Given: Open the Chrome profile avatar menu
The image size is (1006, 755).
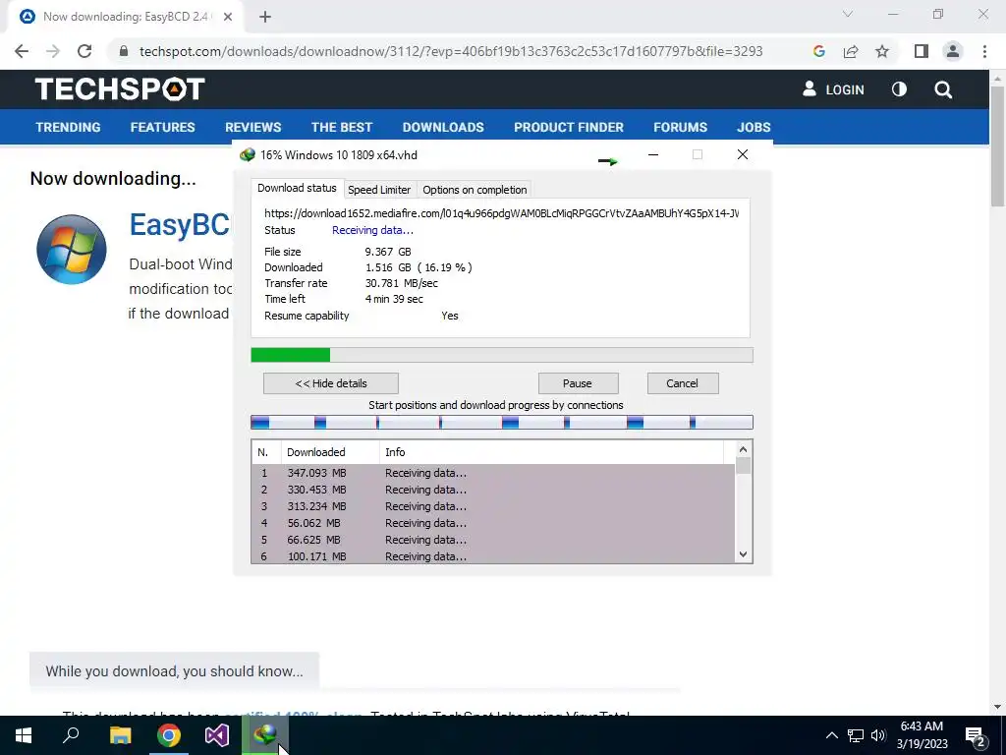Looking at the screenshot, I should tap(953, 51).
